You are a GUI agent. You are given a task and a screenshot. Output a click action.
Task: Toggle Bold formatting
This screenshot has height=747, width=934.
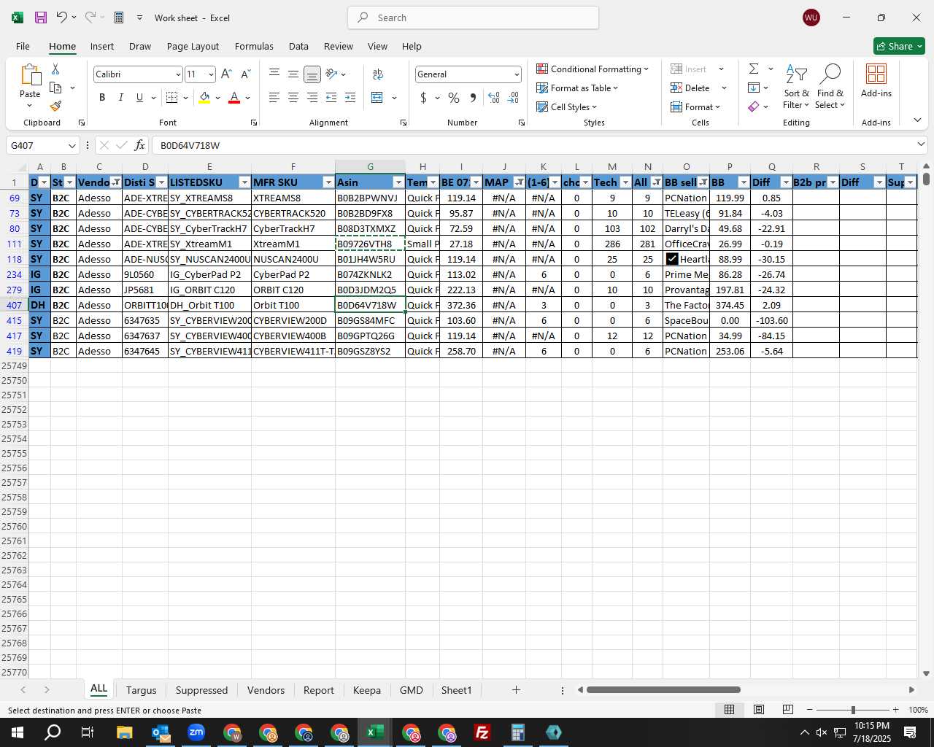(x=102, y=97)
